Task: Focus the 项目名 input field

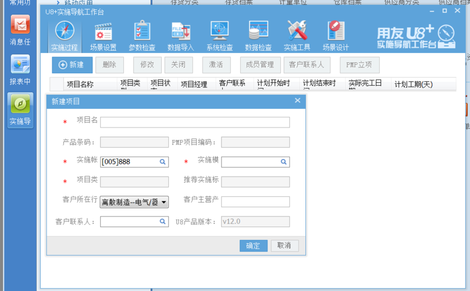Action: [x=195, y=122]
